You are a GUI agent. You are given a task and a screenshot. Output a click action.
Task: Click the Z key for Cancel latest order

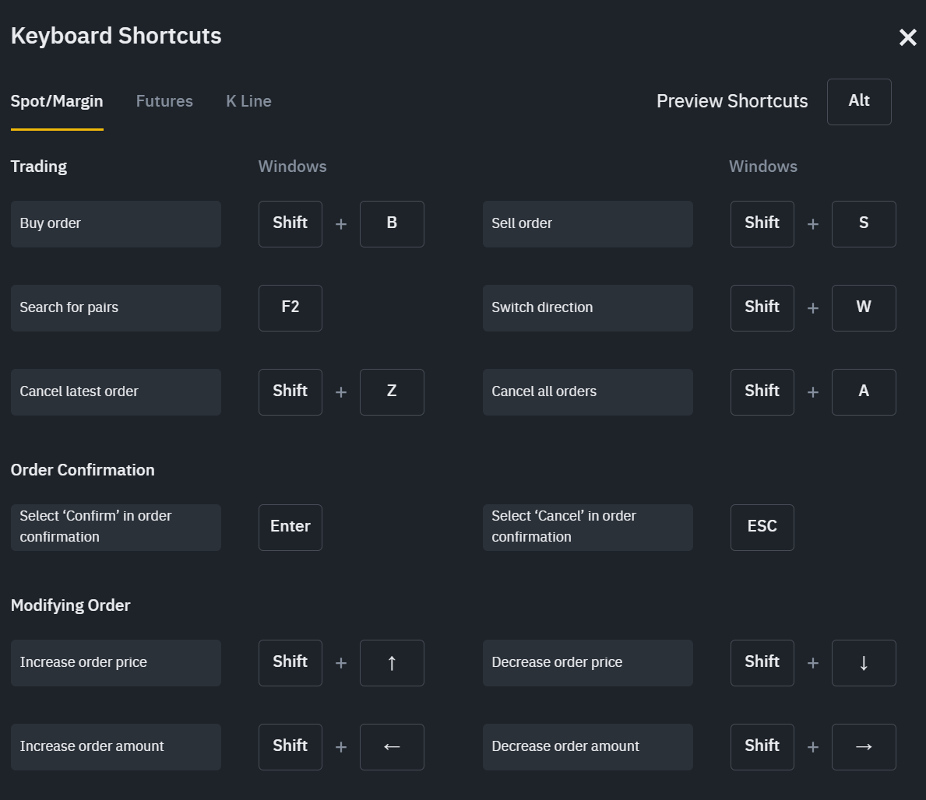click(392, 392)
